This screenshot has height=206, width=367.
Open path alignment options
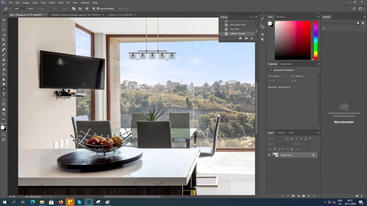coord(80,9)
